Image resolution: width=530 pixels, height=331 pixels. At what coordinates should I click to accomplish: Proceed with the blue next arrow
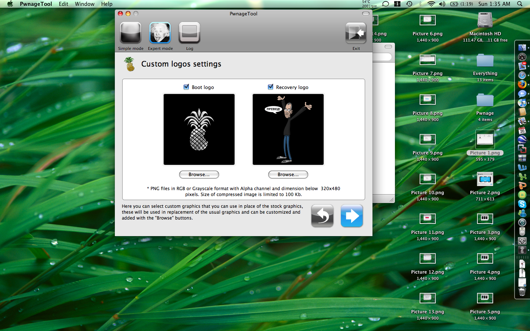coord(352,216)
